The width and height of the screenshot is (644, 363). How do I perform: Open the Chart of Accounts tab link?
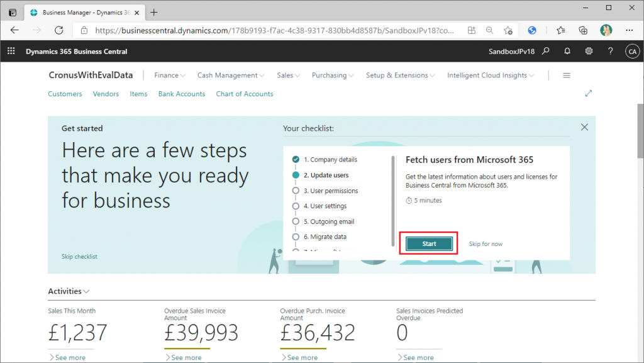244,94
